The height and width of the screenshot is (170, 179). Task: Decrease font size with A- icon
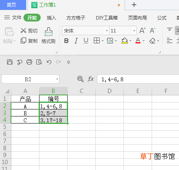(153, 30)
